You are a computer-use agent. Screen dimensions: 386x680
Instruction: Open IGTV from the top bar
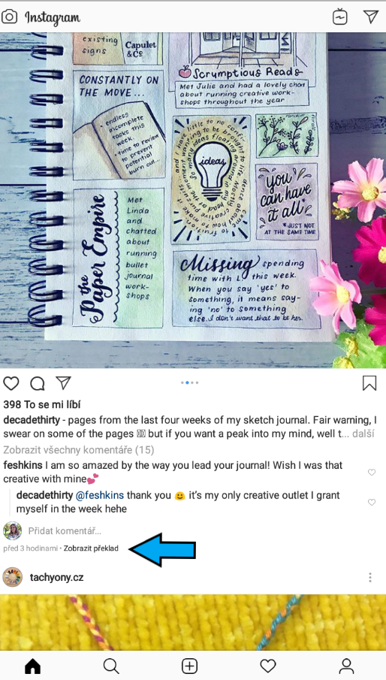click(x=340, y=17)
